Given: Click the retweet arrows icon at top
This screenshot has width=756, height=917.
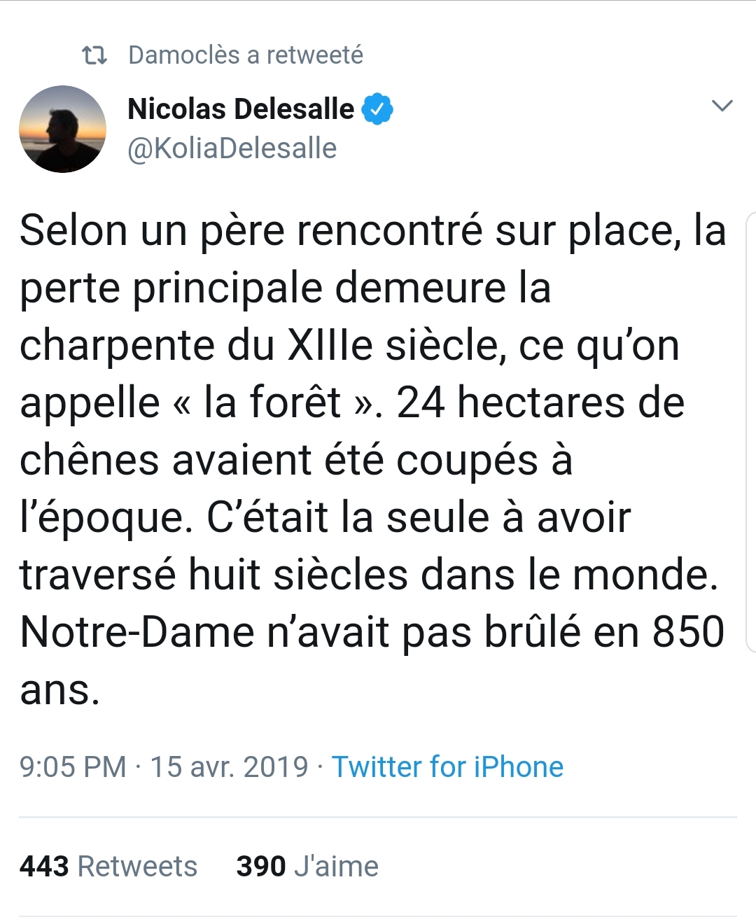Looking at the screenshot, I should pyautogui.click(x=94, y=55).
